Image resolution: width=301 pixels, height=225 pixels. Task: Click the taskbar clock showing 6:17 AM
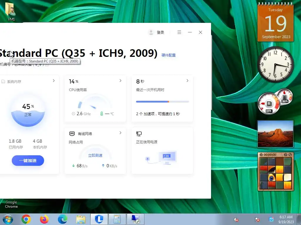coord(286,219)
